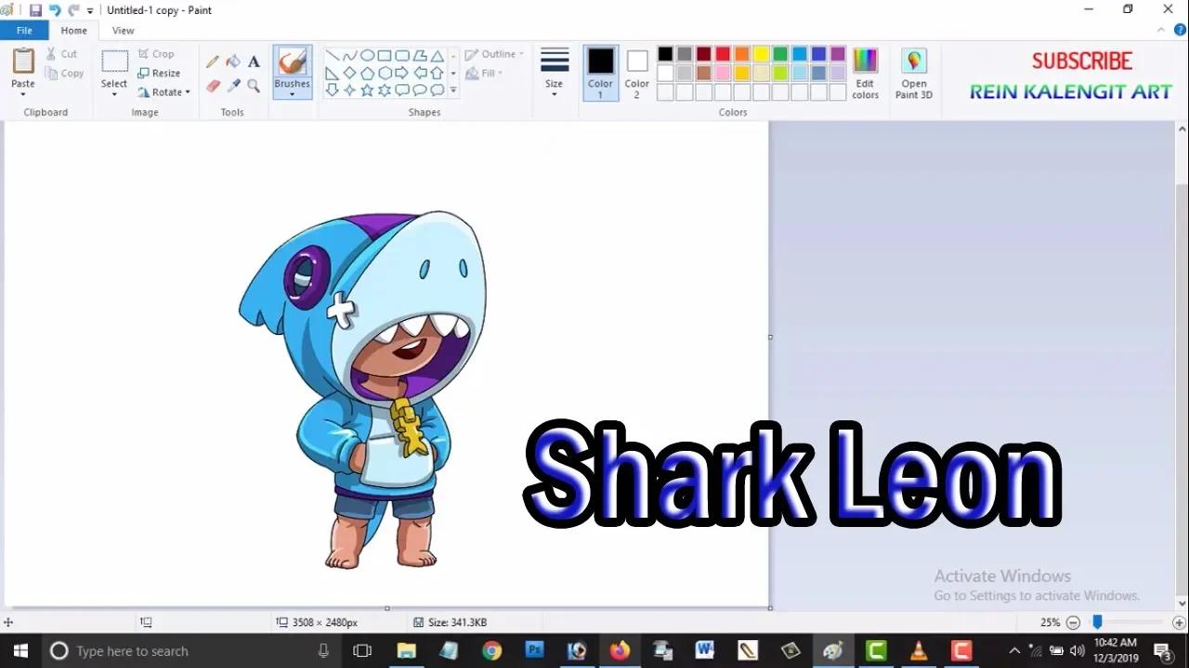Open the Rotate dropdown
The height and width of the screenshot is (668, 1189).
(x=164, y=92)
